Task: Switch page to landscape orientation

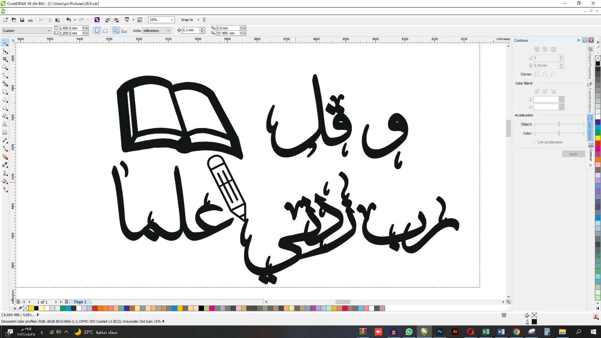Action: pos(105,31)
